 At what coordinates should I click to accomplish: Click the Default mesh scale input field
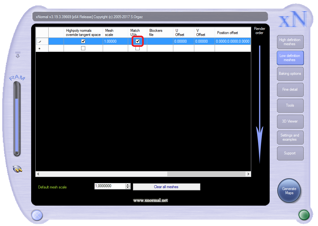pyautogui.click(x=110, y=186)
